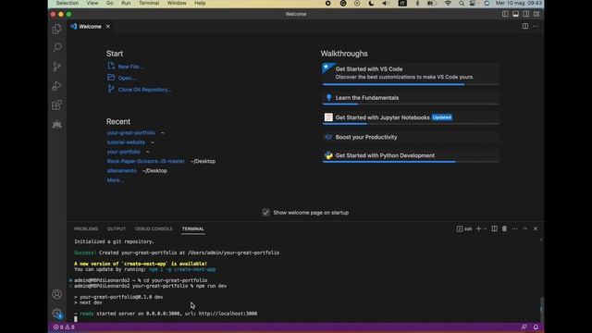The width and height of the screenshot is (592, 333).
Task: Toggle bottom panel layout icon in title bar
Action: (515, 14)
